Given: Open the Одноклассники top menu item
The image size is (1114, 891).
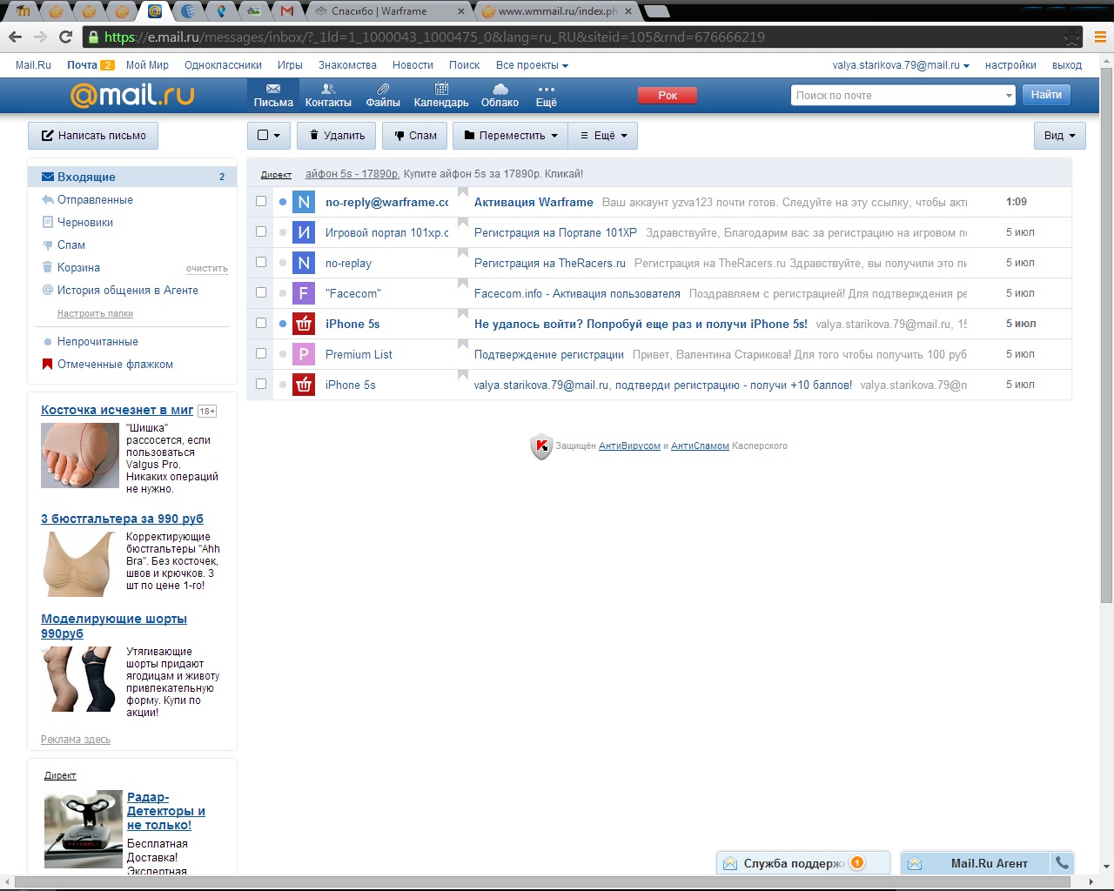Looking at the screenshot, I should 223,65.
